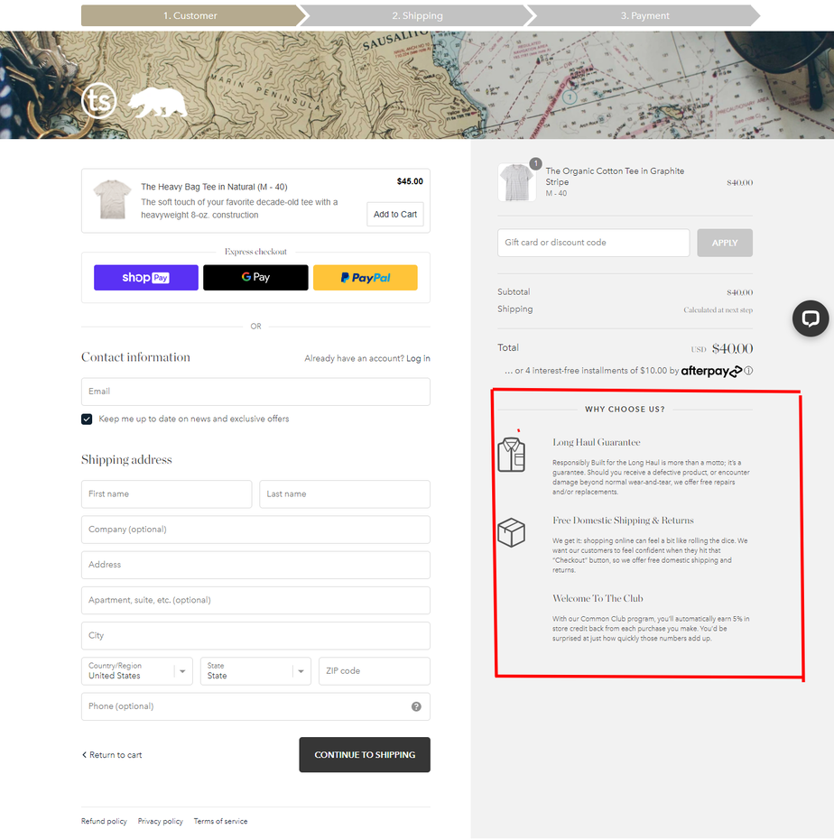Apply the discount code
This screenshot has width=834, height=839.
(725, 243)
